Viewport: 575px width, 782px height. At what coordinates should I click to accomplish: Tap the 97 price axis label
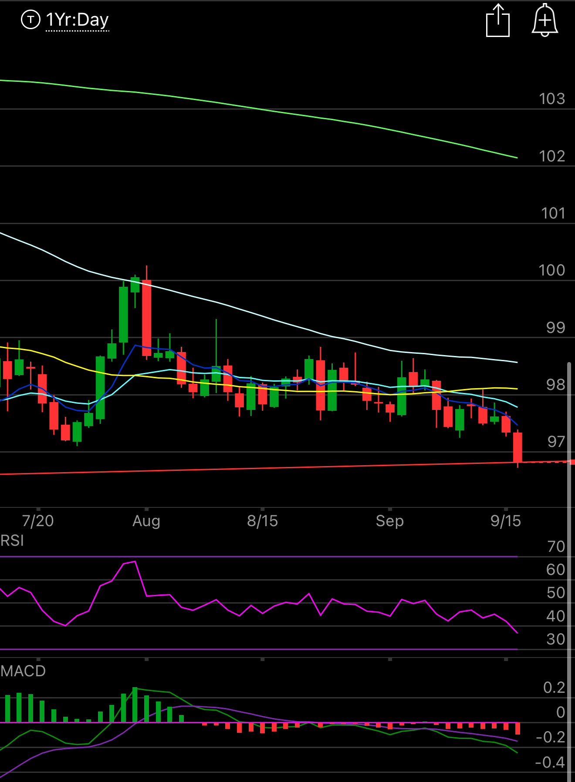tap(556, 442)
